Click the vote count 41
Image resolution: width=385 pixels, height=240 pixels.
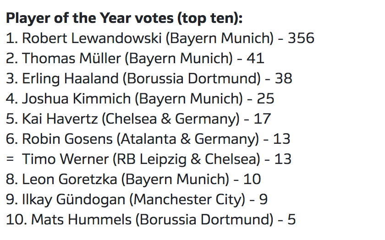pos(255,58)
